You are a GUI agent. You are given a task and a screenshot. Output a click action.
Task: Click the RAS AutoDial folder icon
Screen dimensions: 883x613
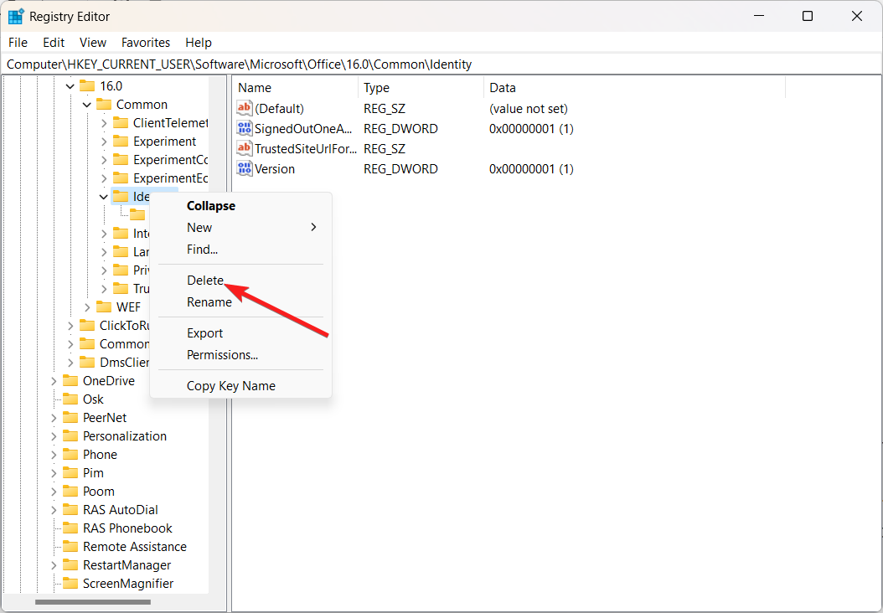pyautogui.click(x=70, y=510)
